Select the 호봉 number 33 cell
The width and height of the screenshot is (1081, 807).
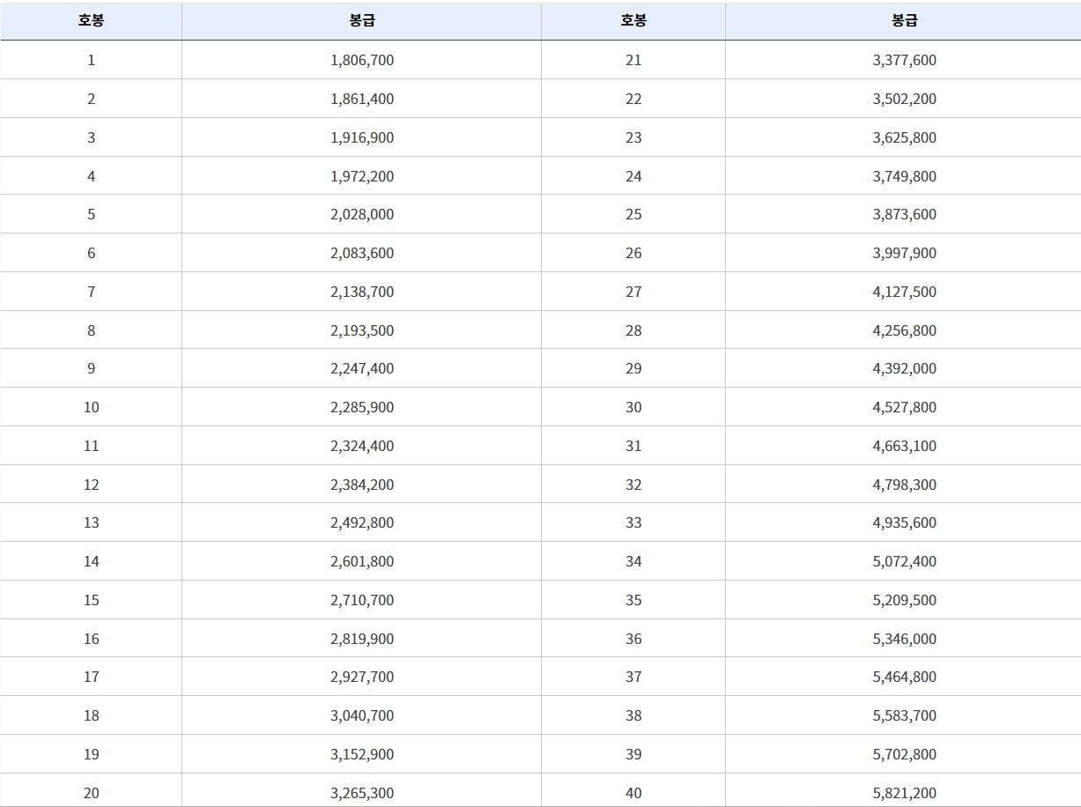[633, 522]
